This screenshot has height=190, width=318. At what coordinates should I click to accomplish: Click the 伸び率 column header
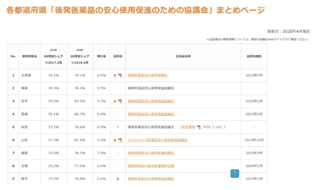[101, 56]
